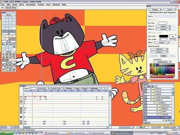The height and width of the screenshot is (135, 180).
Task: Tick the checkbox beside Line width
Action: pos(158,39)
